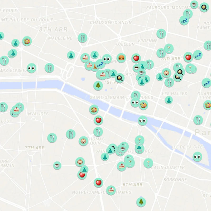Open the hamburger marker near Gaillon
Image resolution: width=211 pixels, height=211 pixels.
click(121, 58)
